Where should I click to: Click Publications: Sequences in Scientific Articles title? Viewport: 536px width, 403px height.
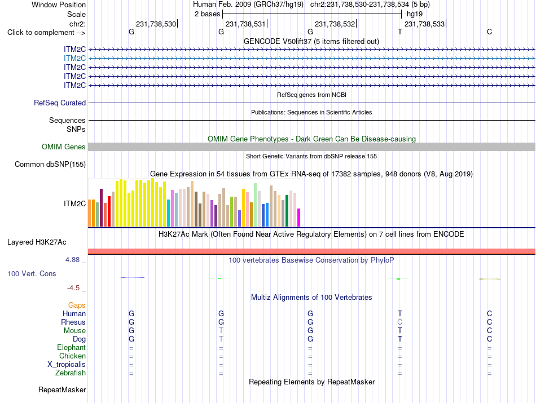pos(311,112)
